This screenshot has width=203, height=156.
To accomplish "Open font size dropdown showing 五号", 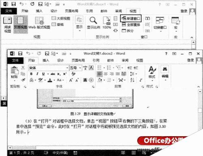I will click(x=80, y=68).
